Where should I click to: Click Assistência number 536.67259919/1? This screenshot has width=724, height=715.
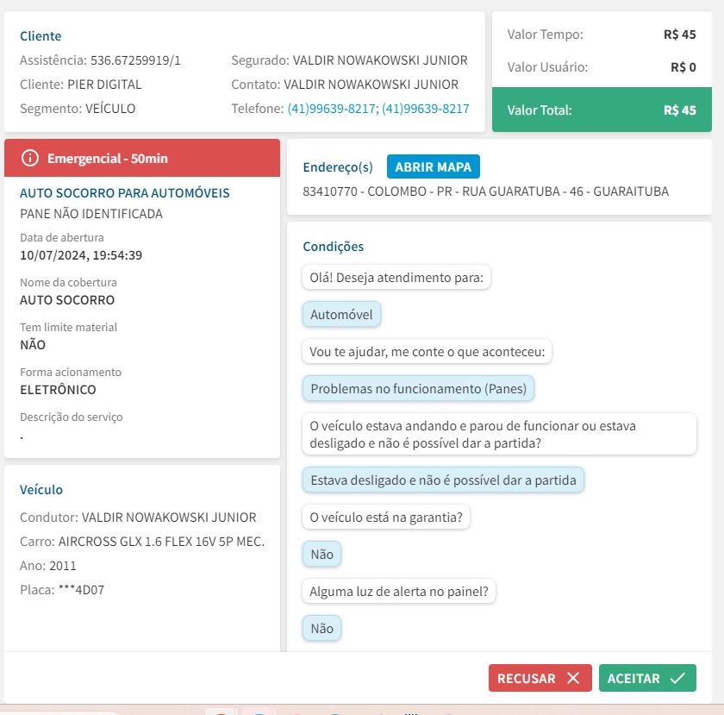pos(135,60)
